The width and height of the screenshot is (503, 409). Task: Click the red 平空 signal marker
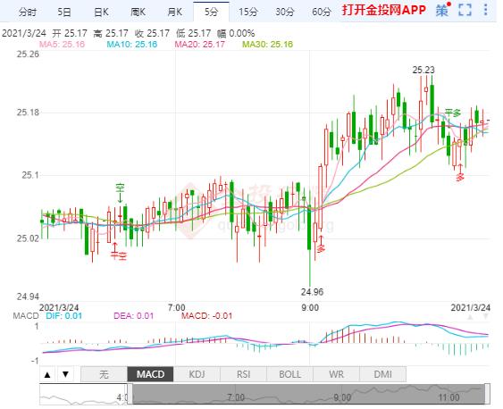tap(119, 255)
